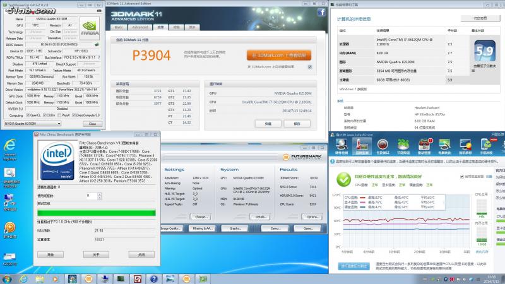Click the Demo... button in 3DMark06
505x284 pixels.
point(275,228)
